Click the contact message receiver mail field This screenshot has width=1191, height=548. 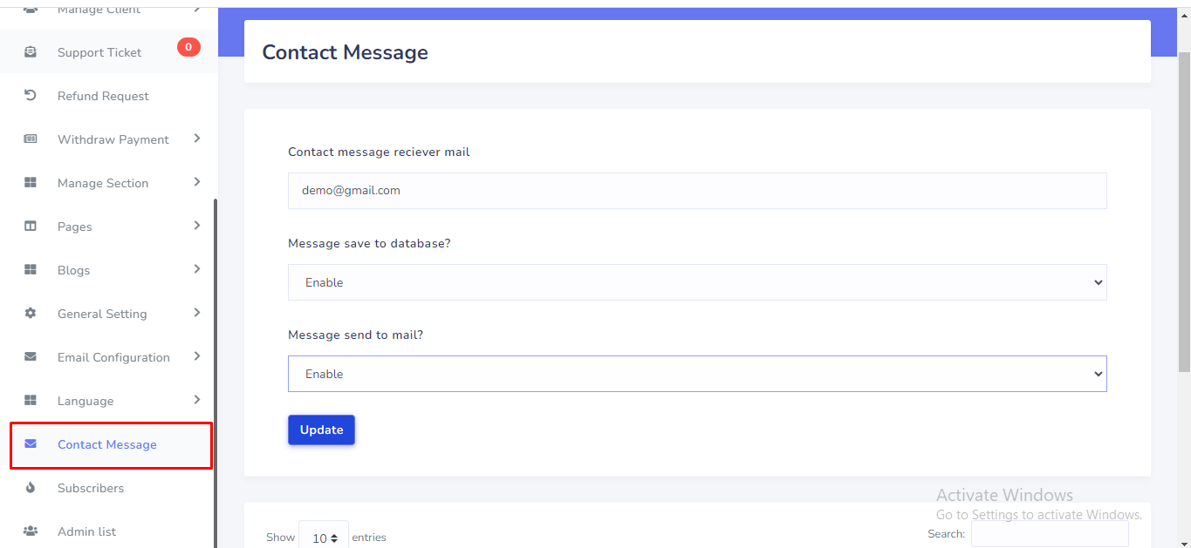[696, 190]
